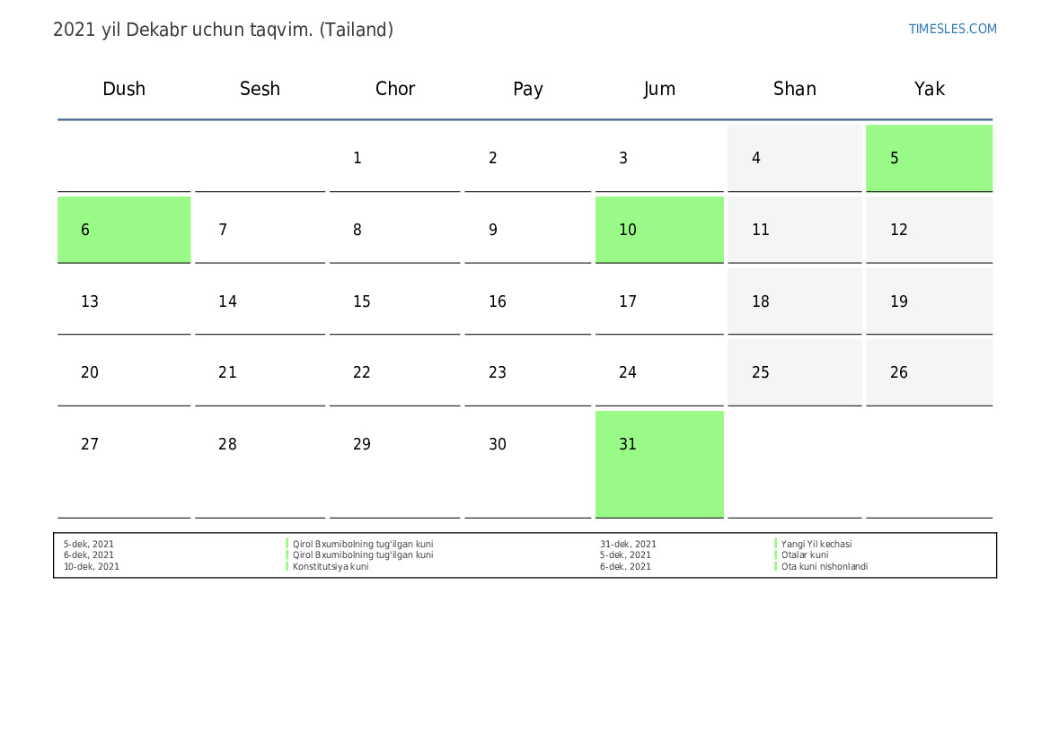Click green swatch beside Konstitutsiya kuni
This screenshot has height=742, width=1050.
287,567
